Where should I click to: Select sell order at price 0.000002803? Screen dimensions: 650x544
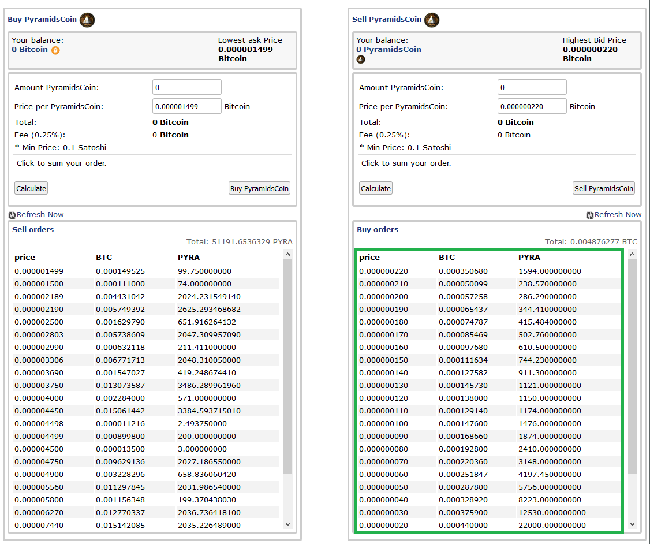[146, 334]
